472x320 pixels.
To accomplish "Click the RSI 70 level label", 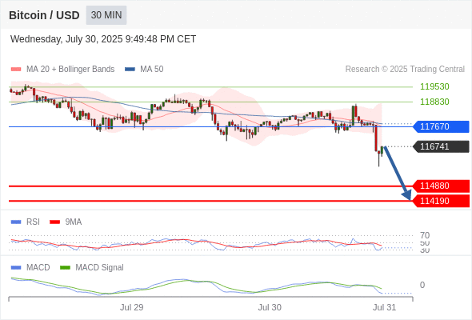I will pos(425,235).
